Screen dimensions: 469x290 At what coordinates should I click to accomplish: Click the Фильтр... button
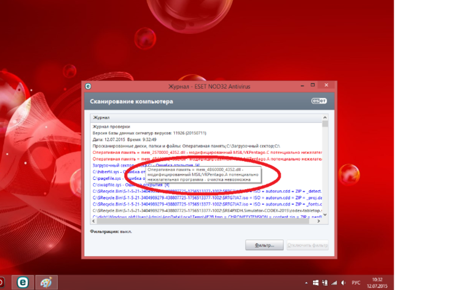[x=264, y=245]
